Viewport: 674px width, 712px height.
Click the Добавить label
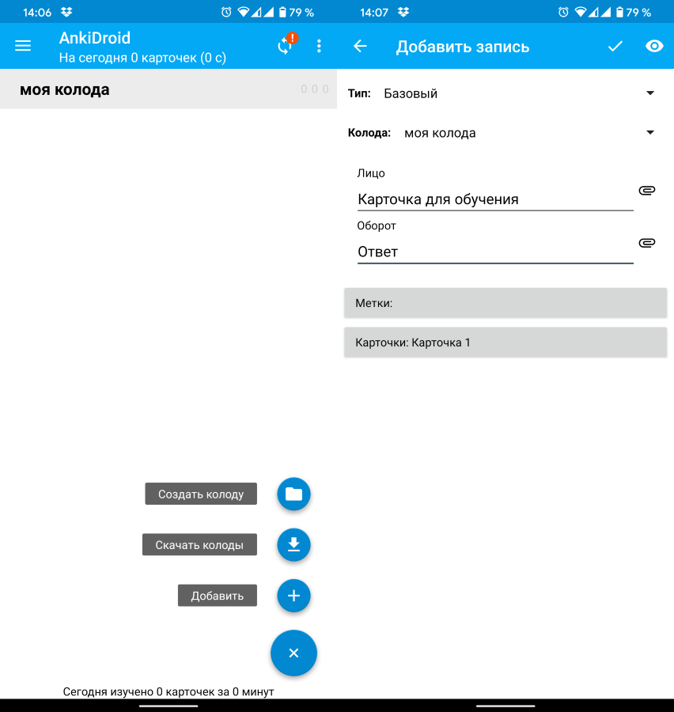tap(217, 595)
